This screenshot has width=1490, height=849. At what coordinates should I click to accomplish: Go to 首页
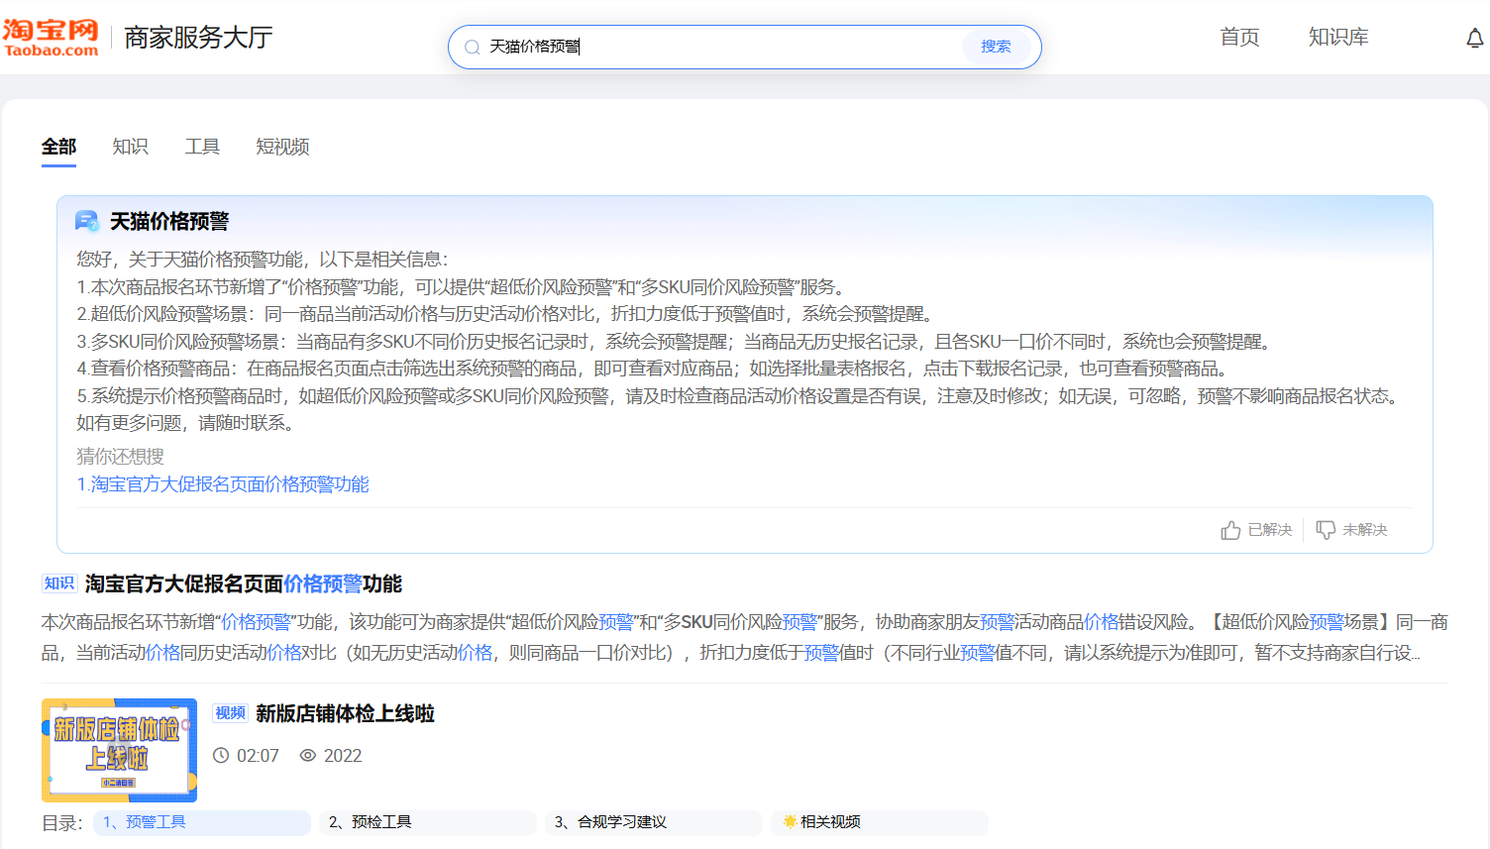[1239, 38]
